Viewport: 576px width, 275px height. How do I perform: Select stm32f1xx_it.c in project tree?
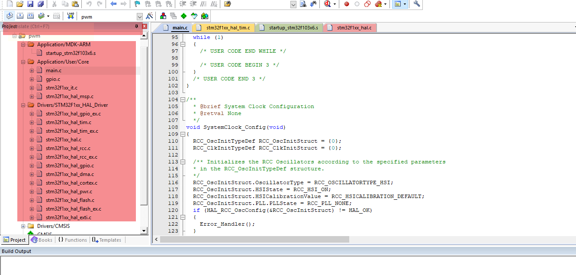(61, 88)
